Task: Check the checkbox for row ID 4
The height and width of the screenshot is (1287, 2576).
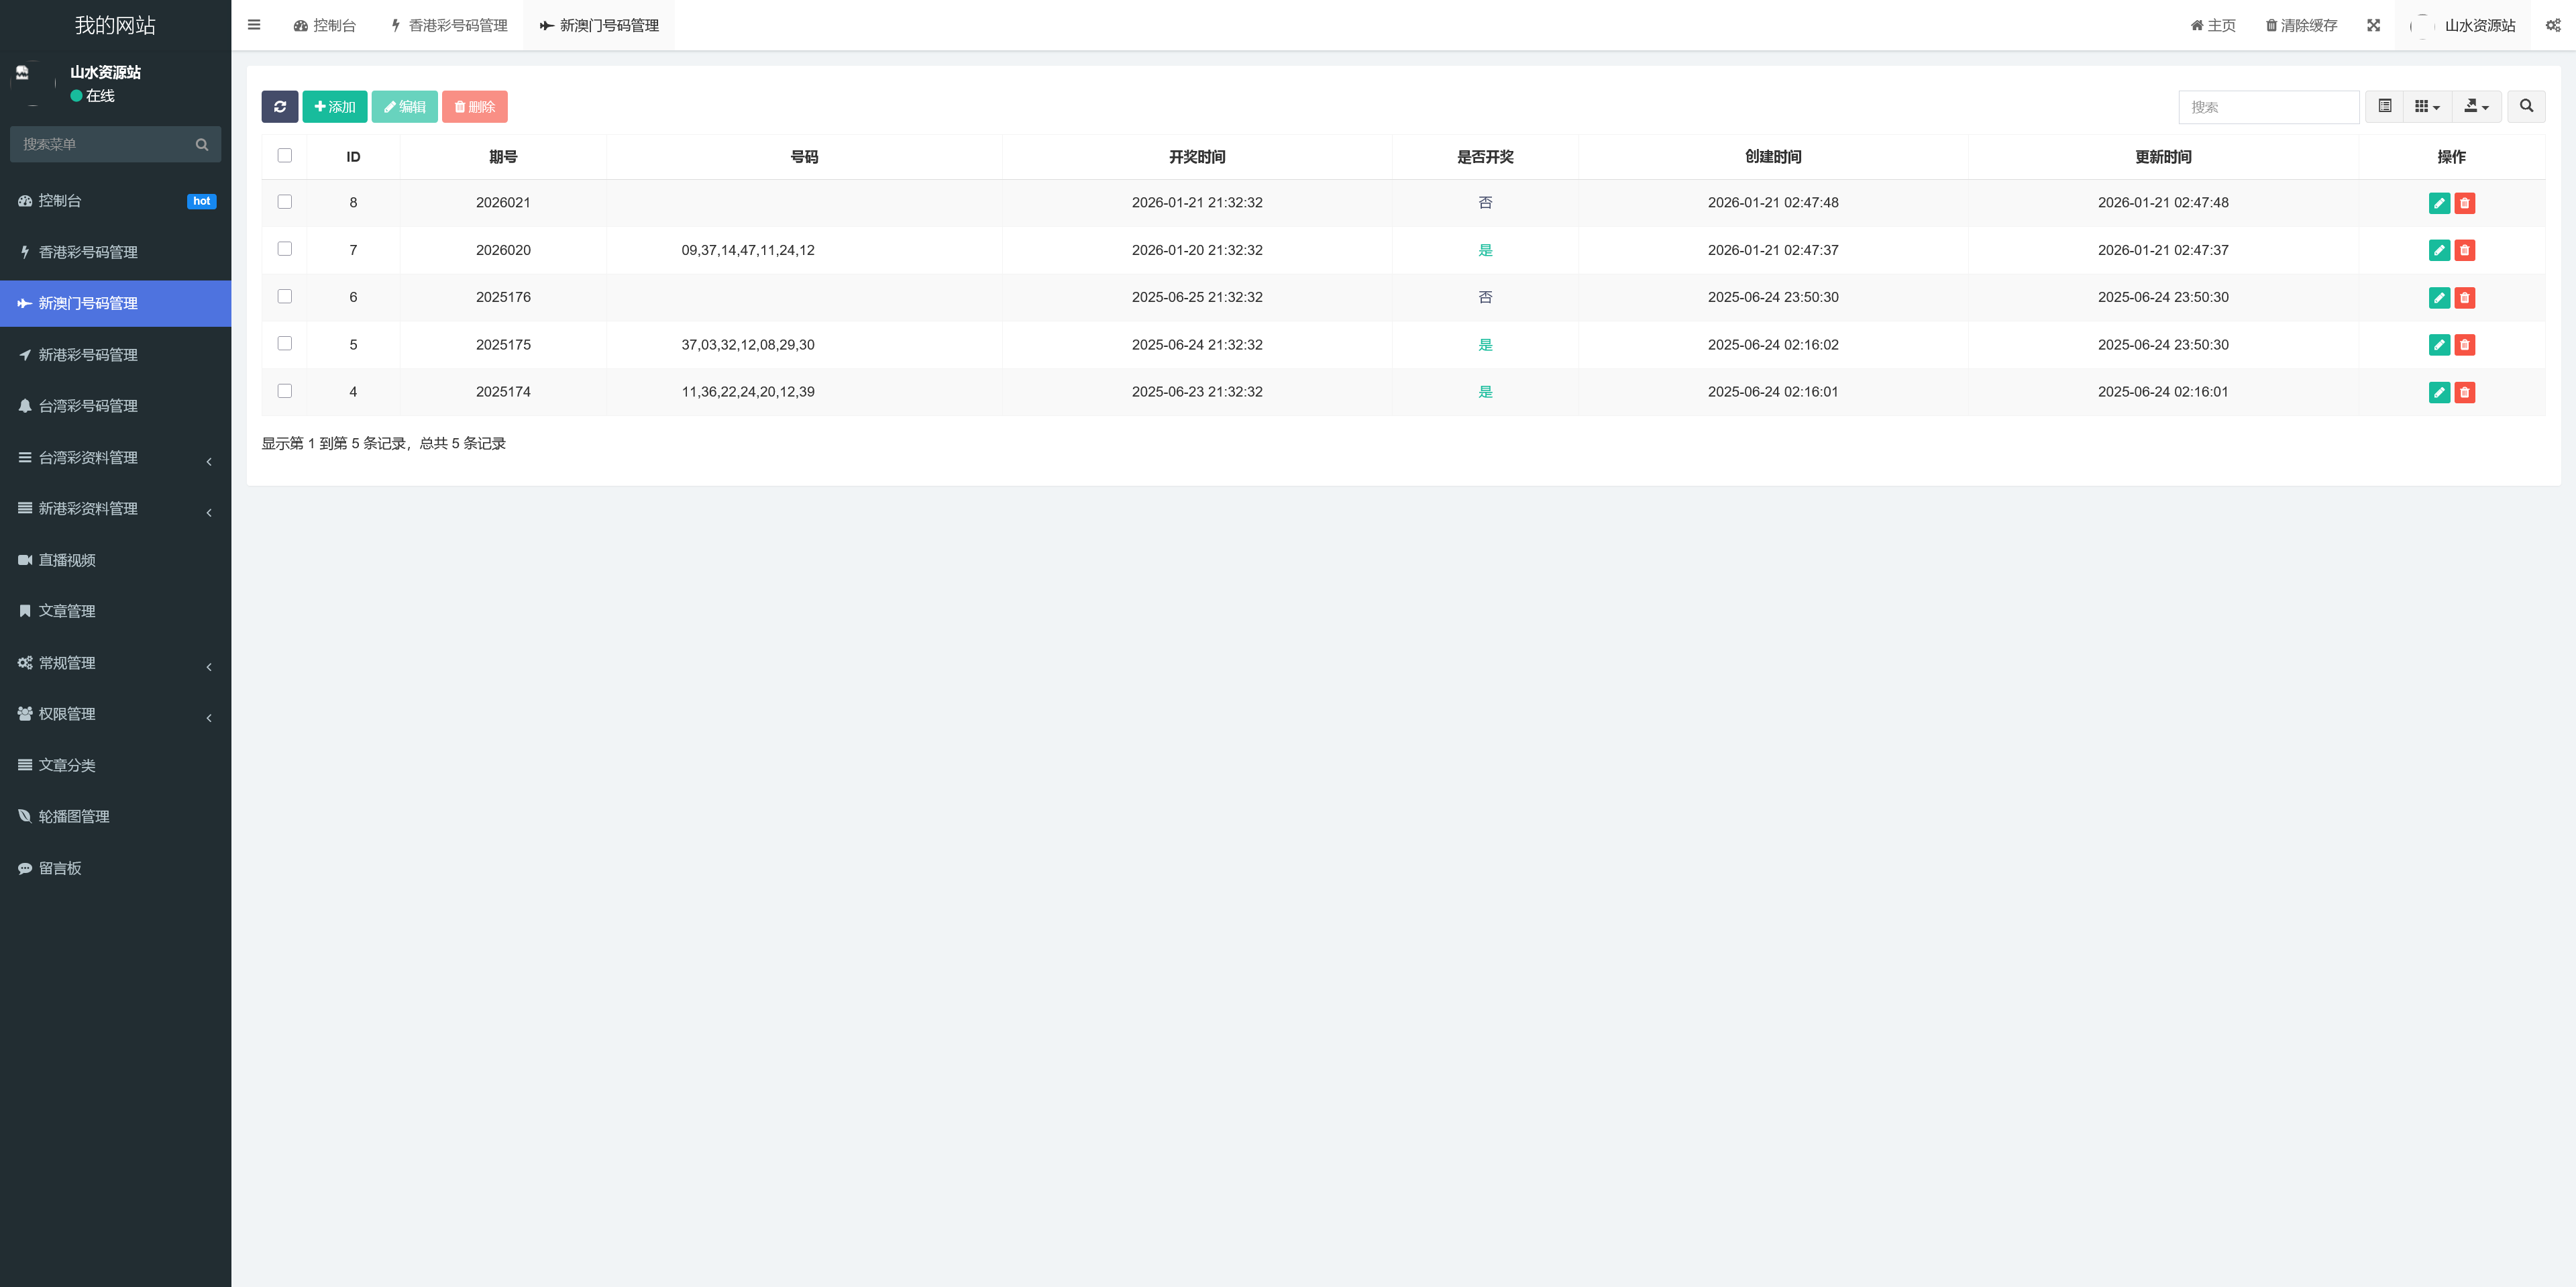Action: coord(285,391)
